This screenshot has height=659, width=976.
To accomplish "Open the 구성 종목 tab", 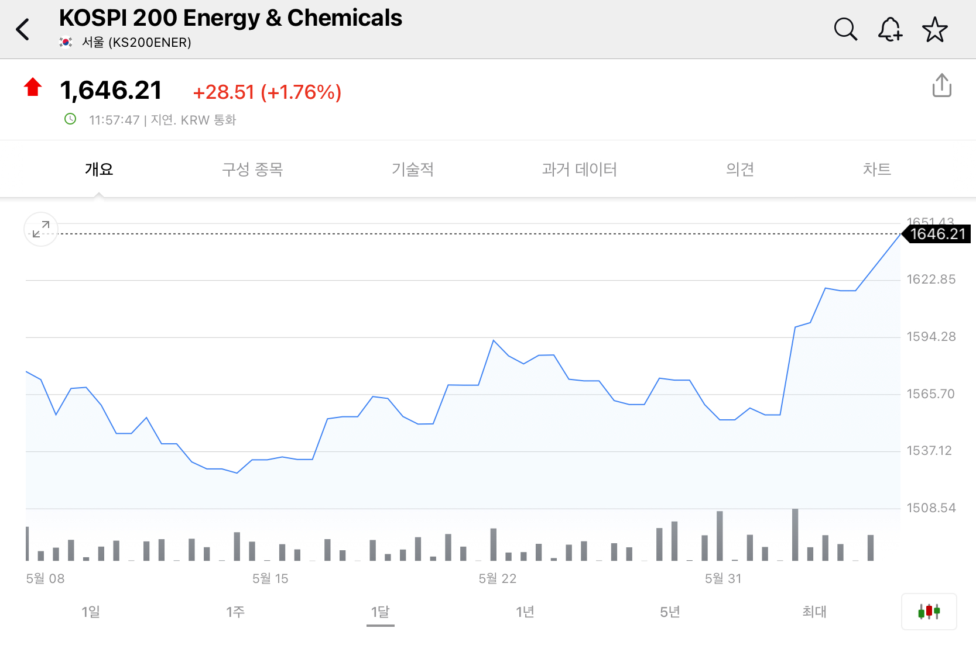I will point(252,170).
